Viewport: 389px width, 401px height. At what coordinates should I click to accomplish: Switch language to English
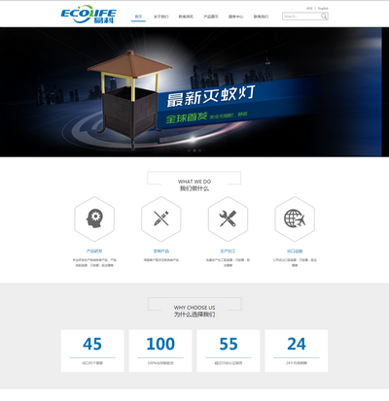pos(323,9)
